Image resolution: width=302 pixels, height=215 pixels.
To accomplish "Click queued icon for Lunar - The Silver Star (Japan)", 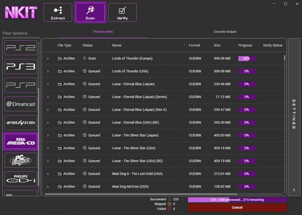I will (x=85, y=135).
